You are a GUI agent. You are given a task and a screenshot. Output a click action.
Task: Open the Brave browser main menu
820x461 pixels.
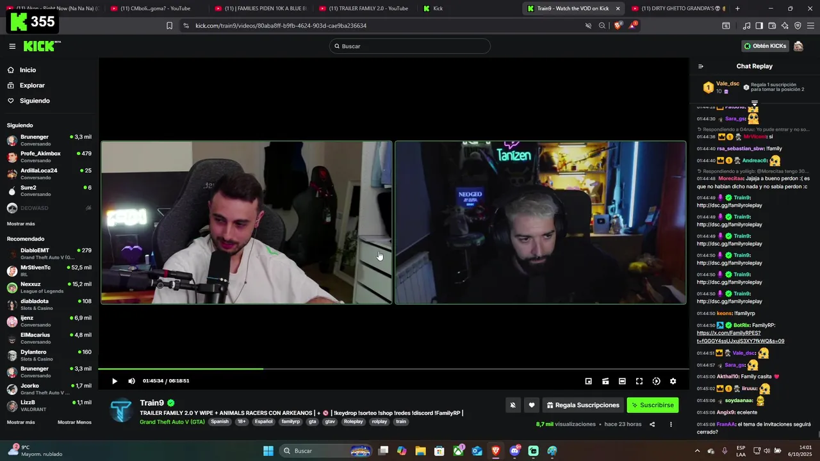click(x=810, y=26)
